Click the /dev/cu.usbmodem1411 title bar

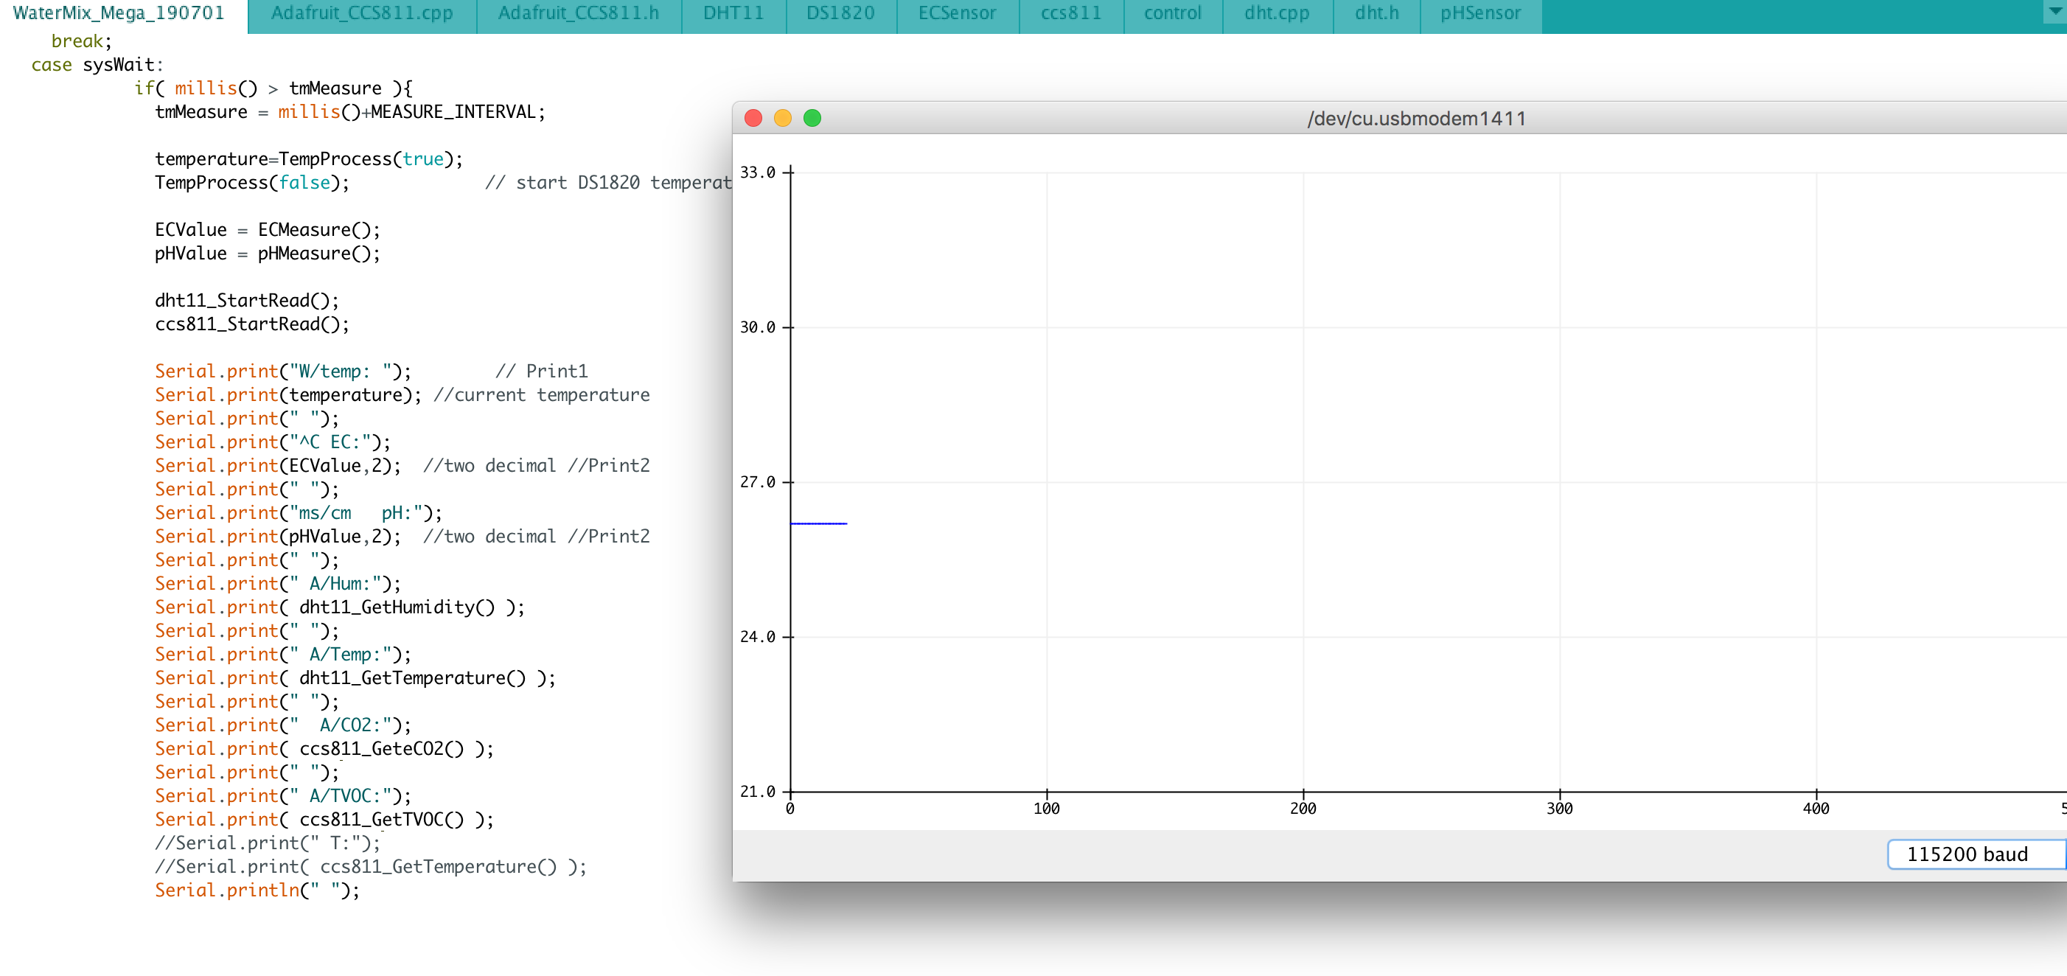[1416, 118]
